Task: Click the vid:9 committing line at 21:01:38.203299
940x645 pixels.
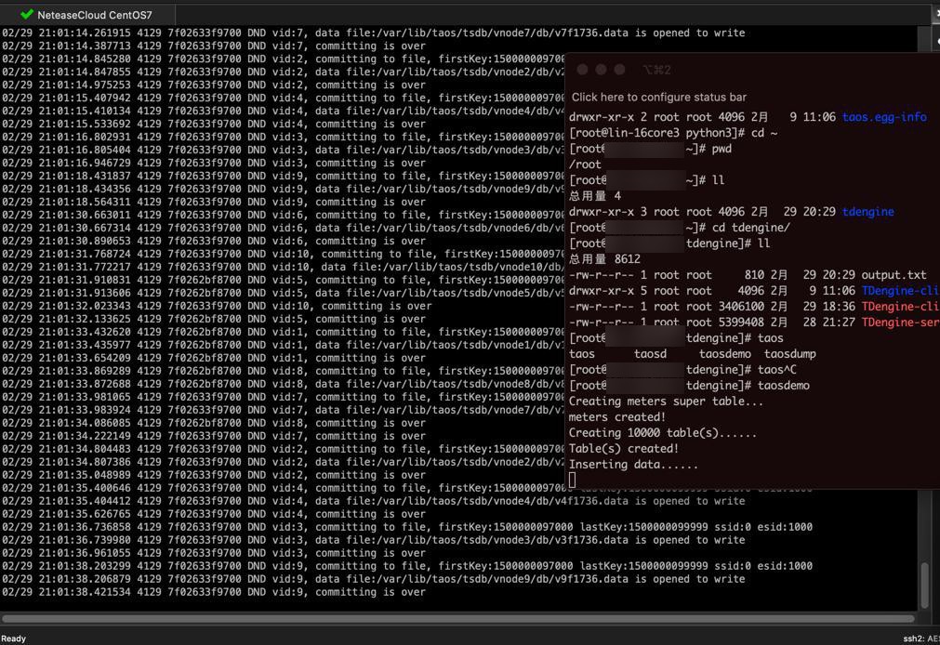Action: [x=407, y=566]
